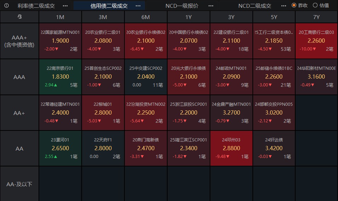The width and height of the screenshot is (338, 201).
Task: Select the 信用债二级成交 tab
Action: (109, 6)
